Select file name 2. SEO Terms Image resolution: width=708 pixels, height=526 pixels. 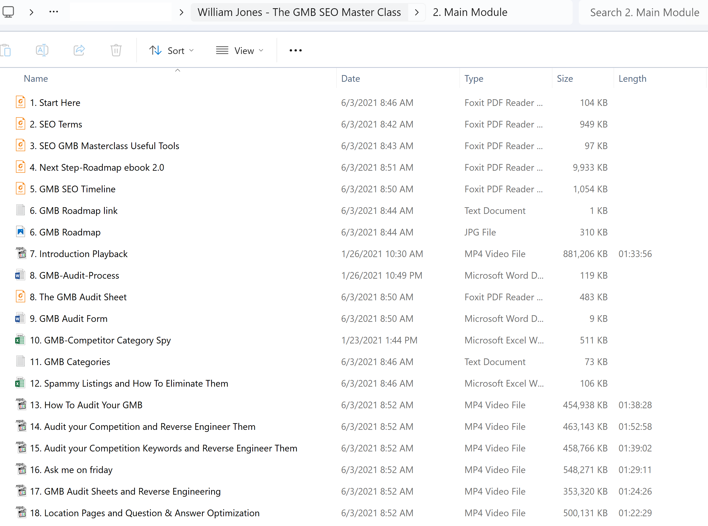[56, 124]
